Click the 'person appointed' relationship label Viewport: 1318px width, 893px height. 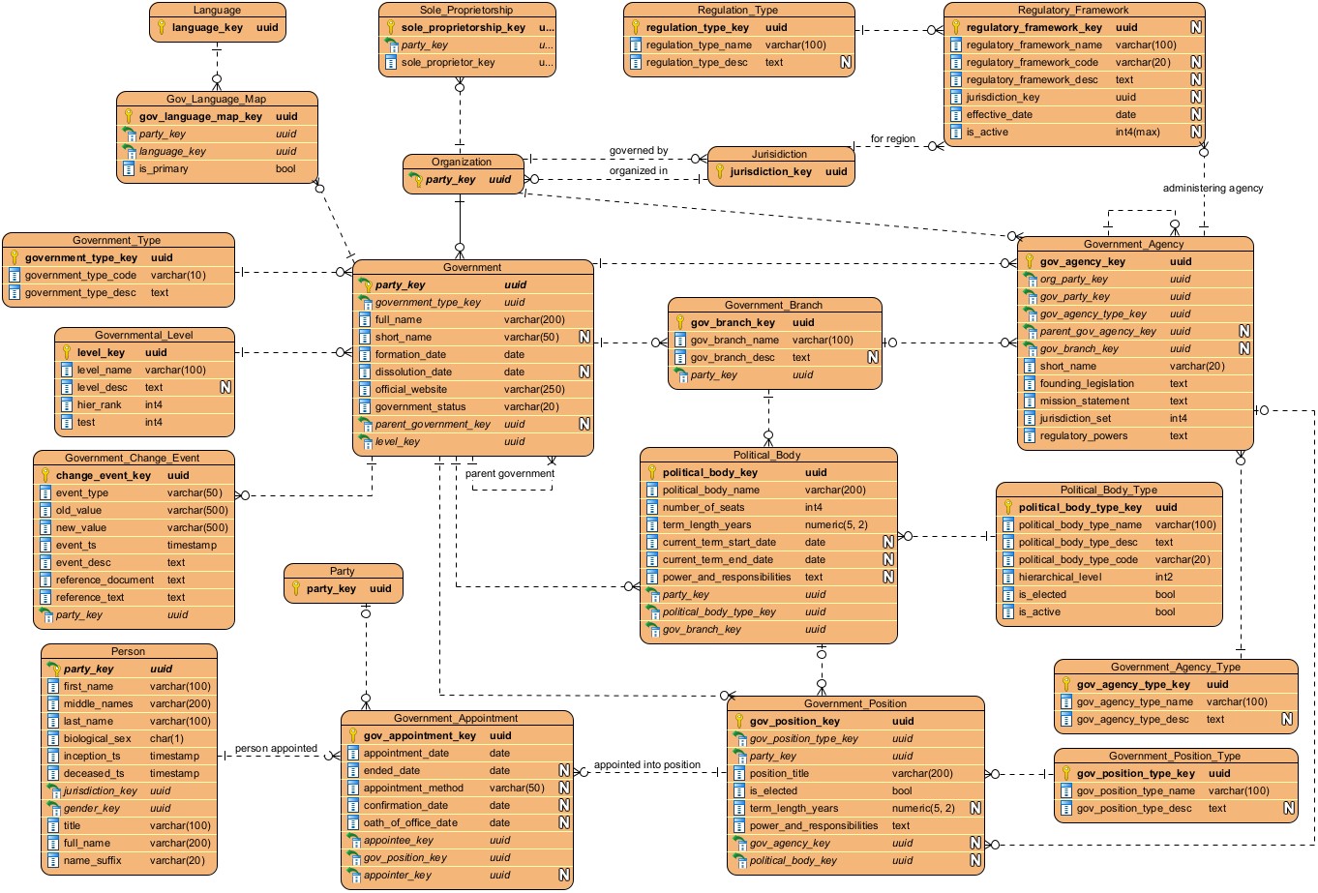(276, 749)
